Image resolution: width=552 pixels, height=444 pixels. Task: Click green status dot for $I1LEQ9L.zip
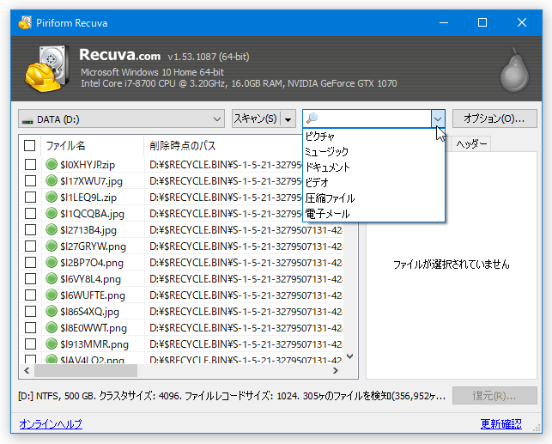(x=52, y=198)
